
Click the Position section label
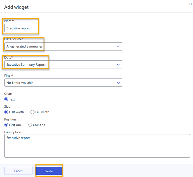point(10,119)
